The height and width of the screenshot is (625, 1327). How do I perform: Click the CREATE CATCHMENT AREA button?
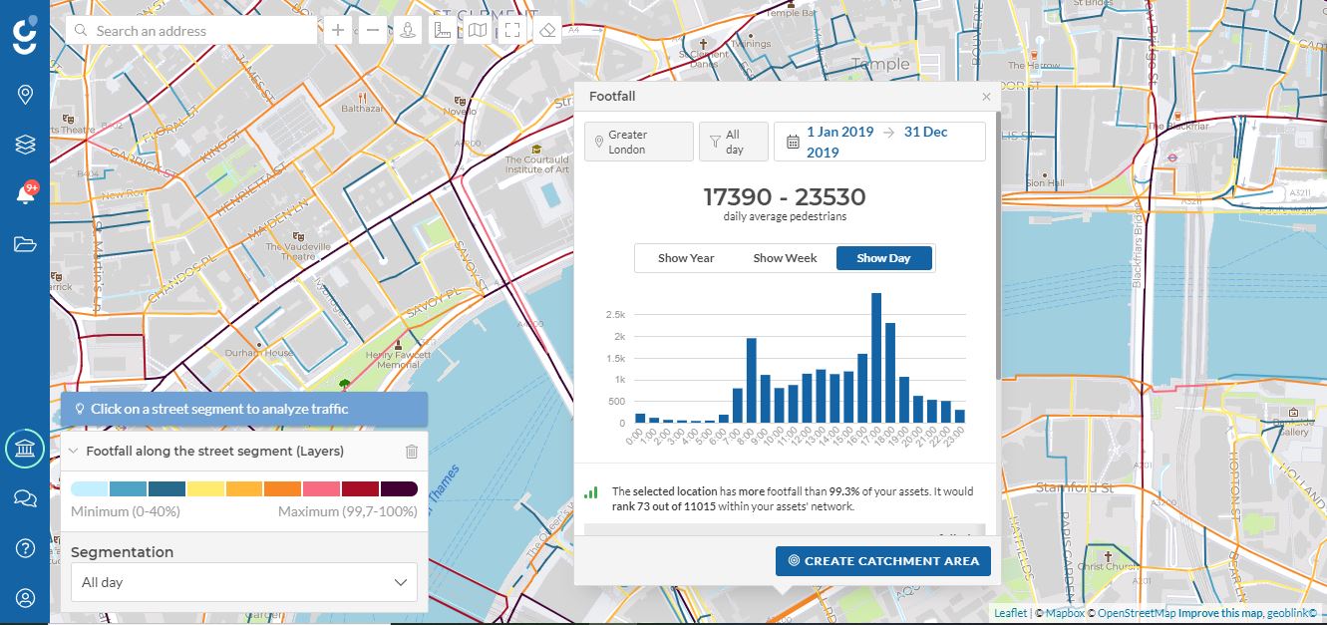[x=882, y=560]
